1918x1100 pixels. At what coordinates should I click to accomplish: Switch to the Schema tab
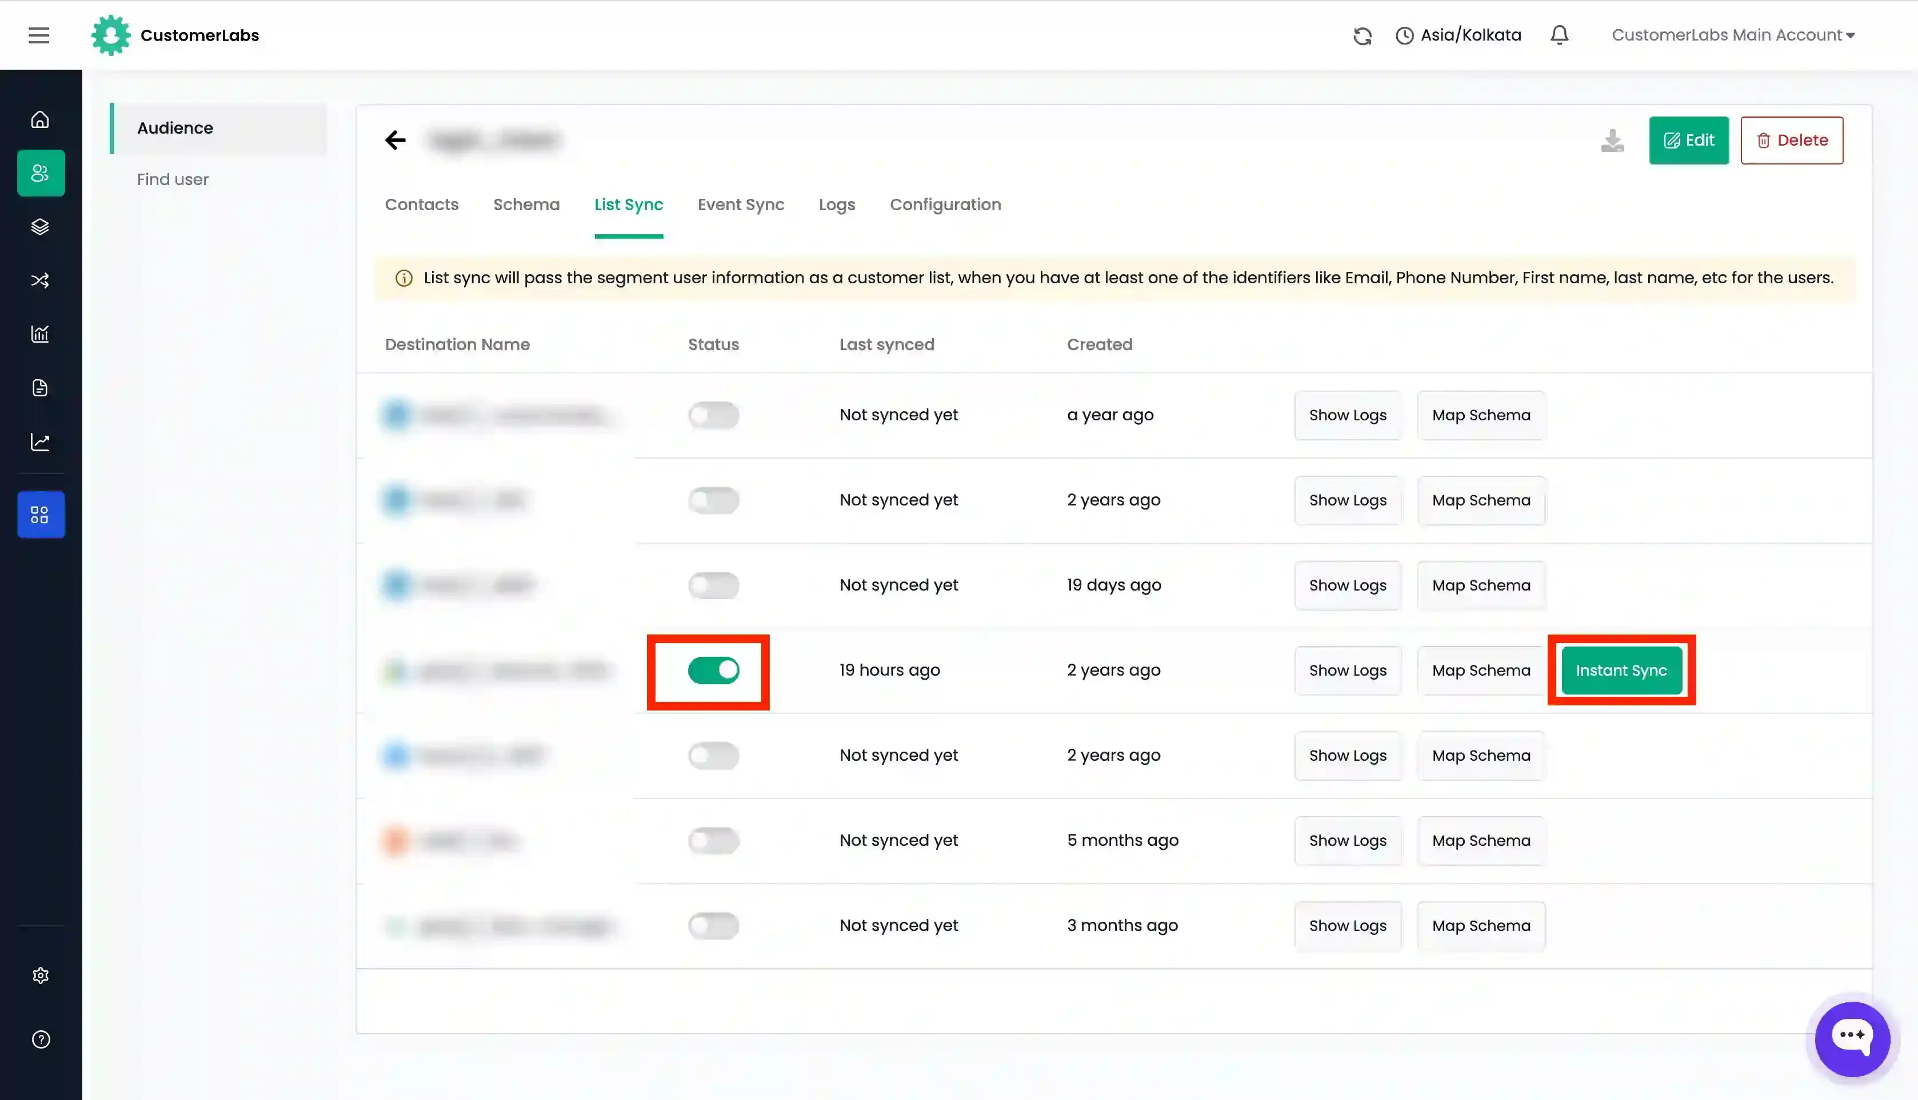click(526, 204)
